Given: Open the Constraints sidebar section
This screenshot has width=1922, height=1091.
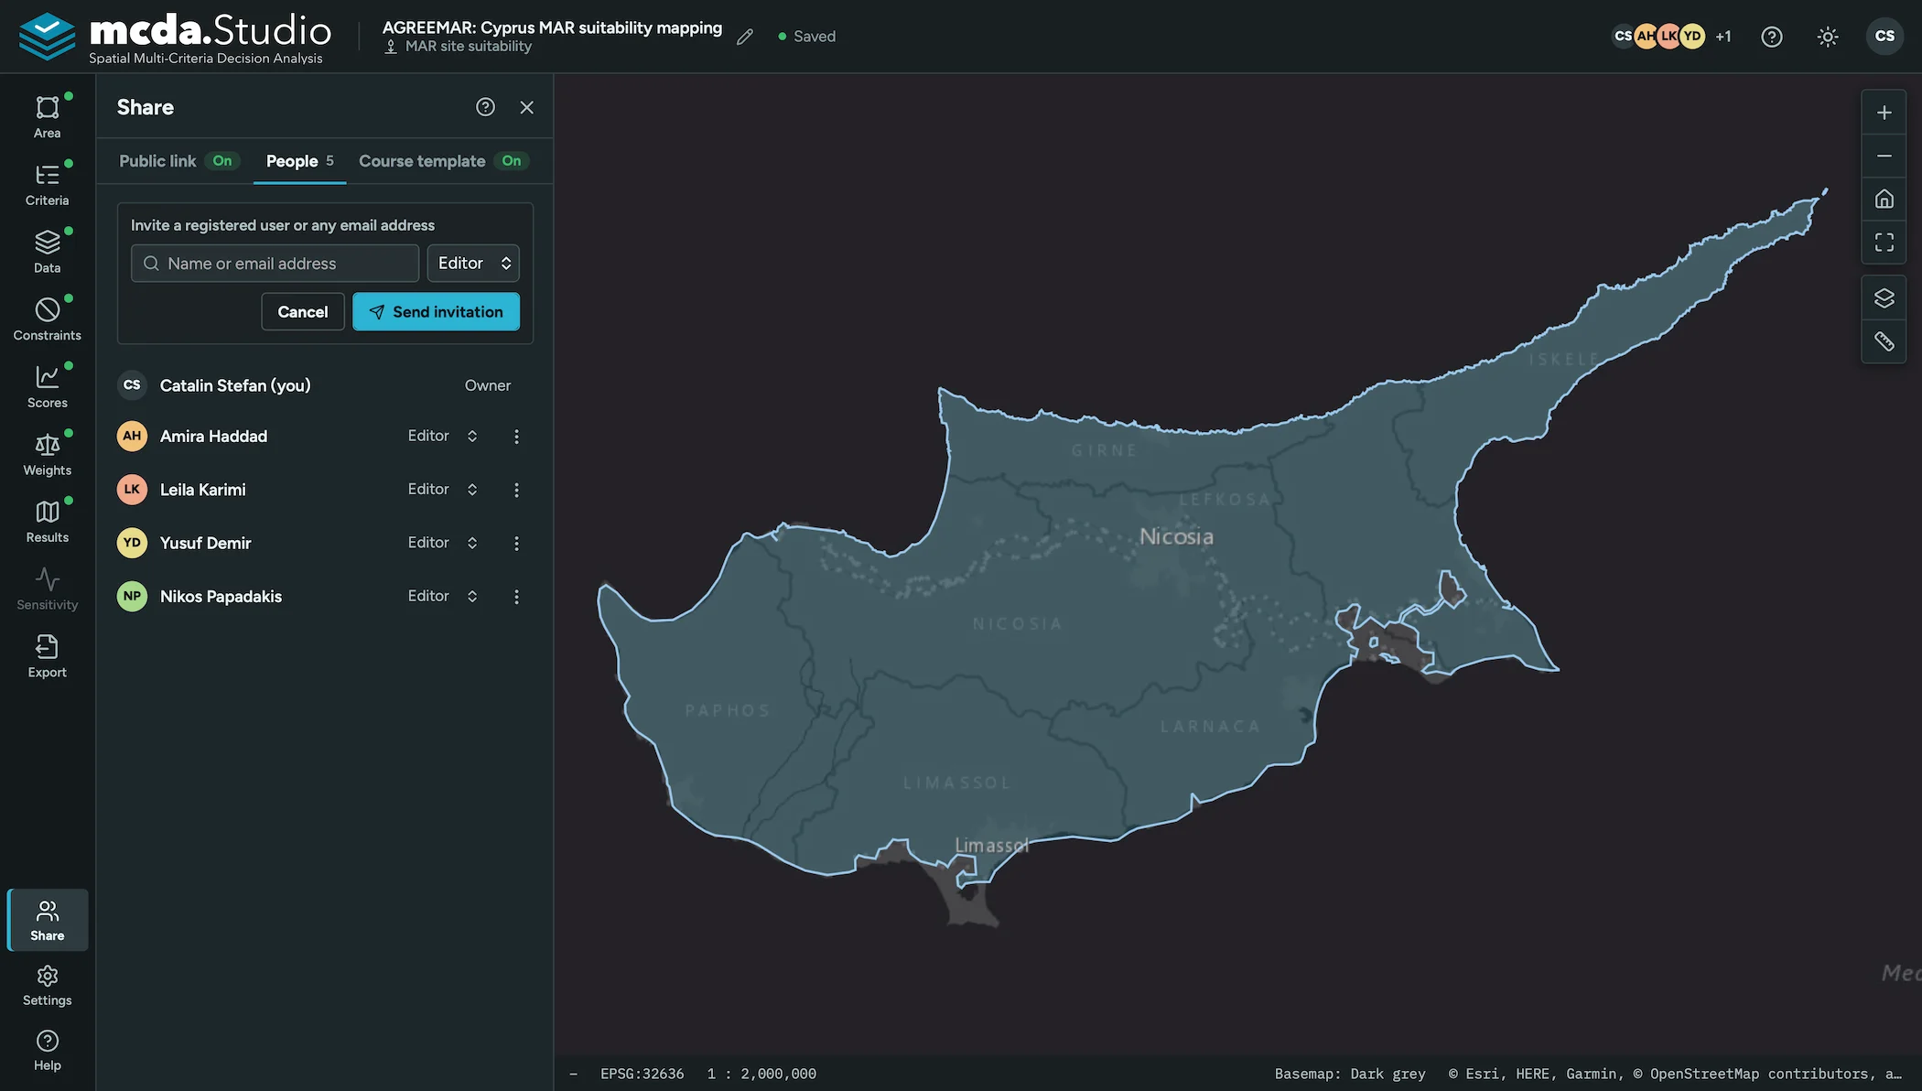Looking at the screenshot, I should (47, 319).
